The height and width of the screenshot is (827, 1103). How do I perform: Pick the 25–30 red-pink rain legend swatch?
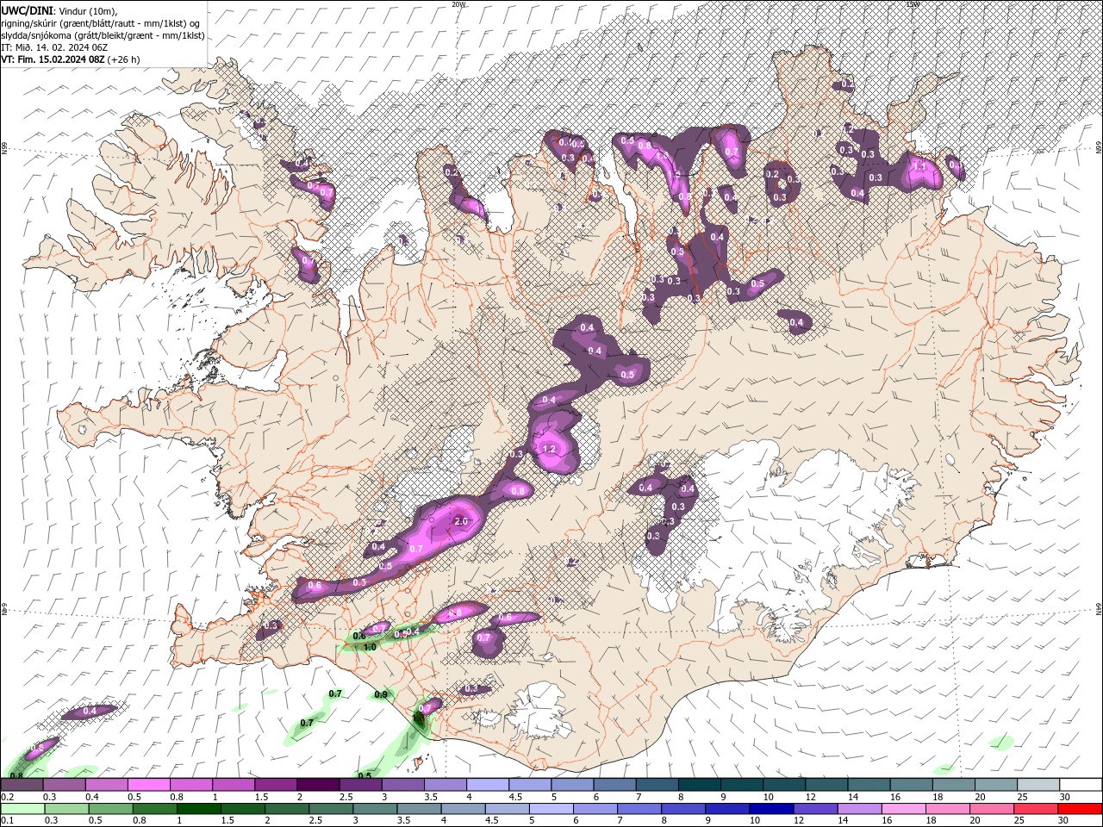coord(1037,809)
